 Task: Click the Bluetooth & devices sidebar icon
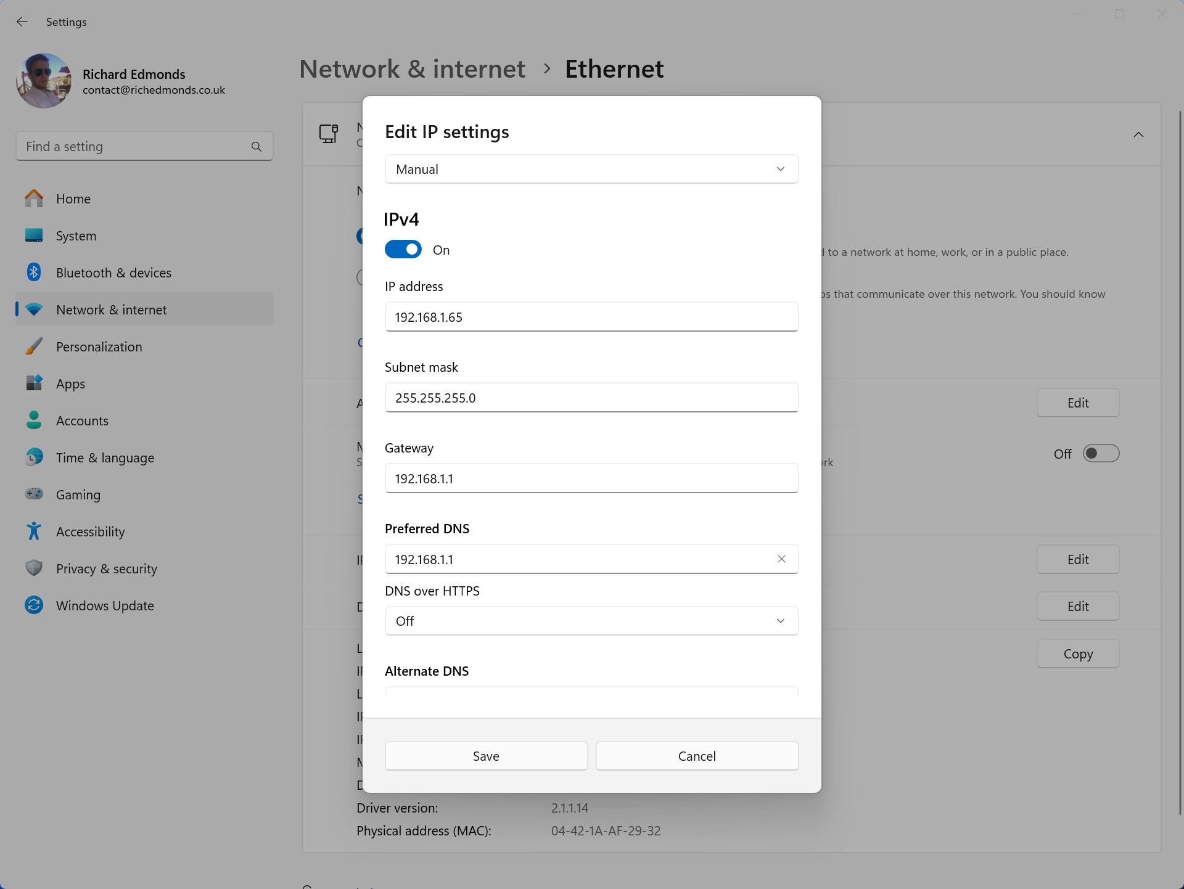tap(34, 272)
